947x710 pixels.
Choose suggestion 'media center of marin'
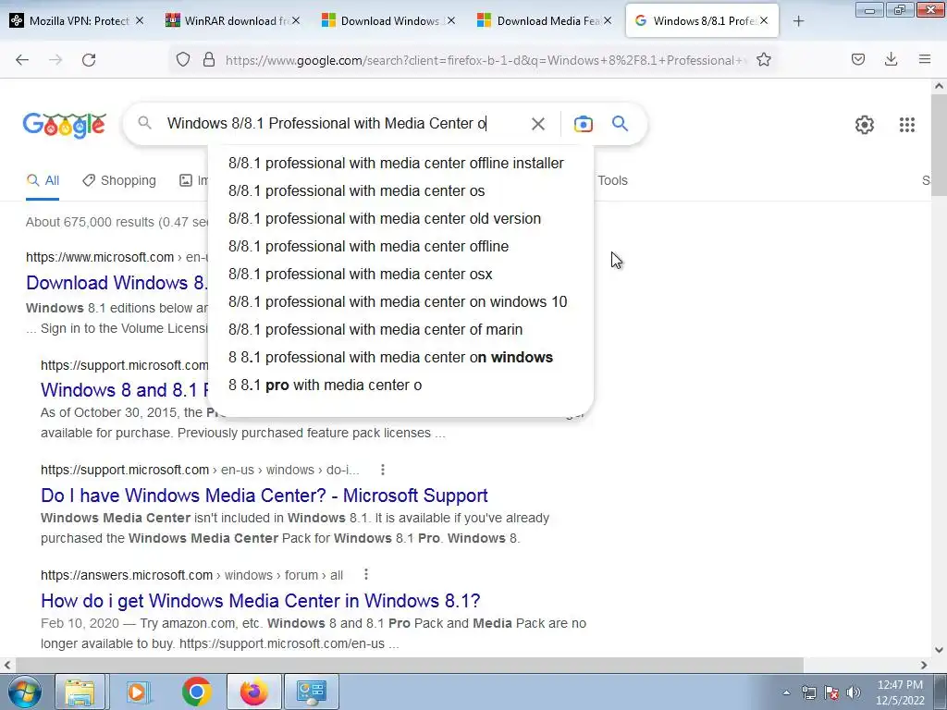click(x=400, y=330)
